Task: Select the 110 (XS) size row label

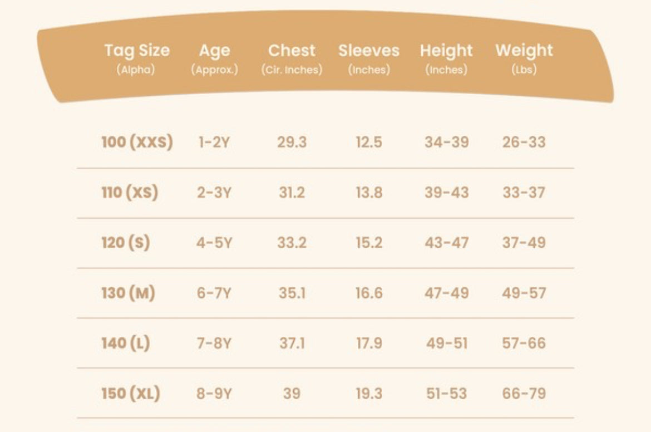Action: click(x=130, y=193)
